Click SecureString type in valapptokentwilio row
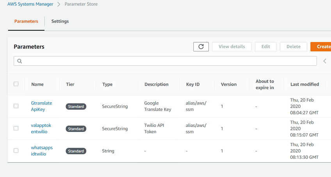This screenshot has height=177, width=331. click(115, 129)
